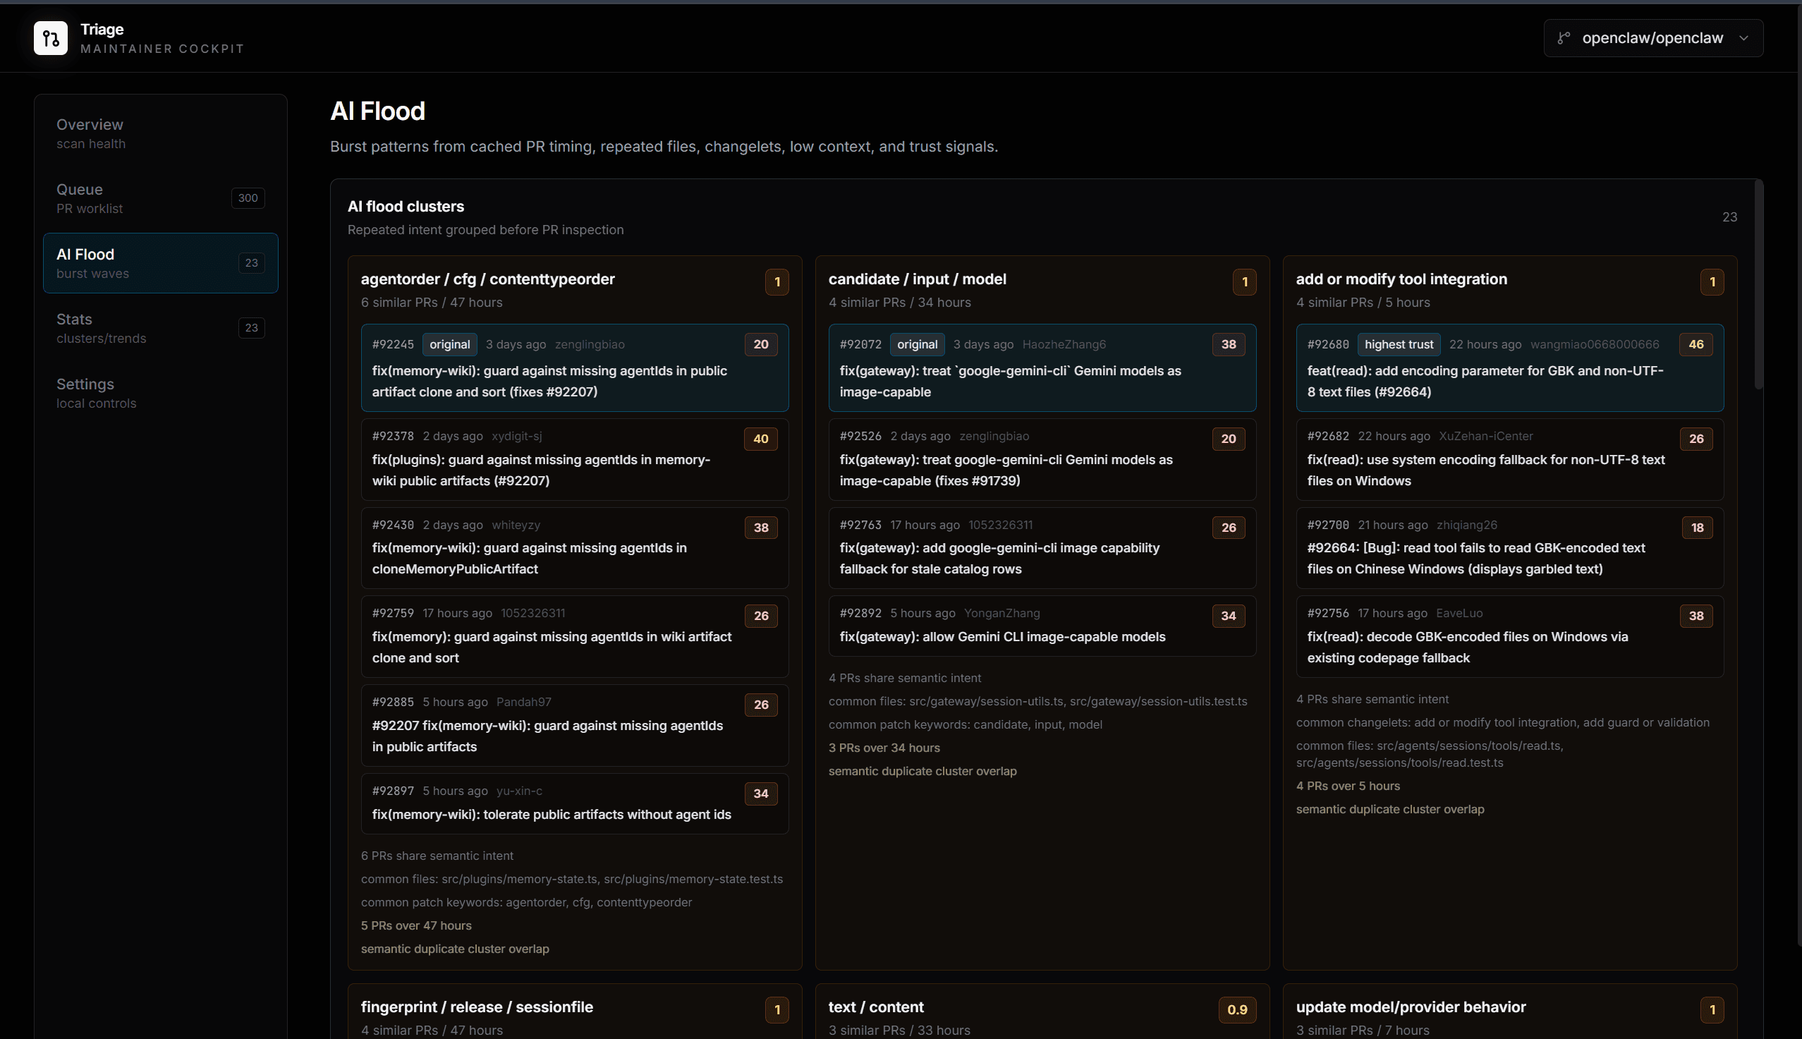Click author name zenglingbiao on PR #92245
1802x1039 pixels.
point(590,345)
